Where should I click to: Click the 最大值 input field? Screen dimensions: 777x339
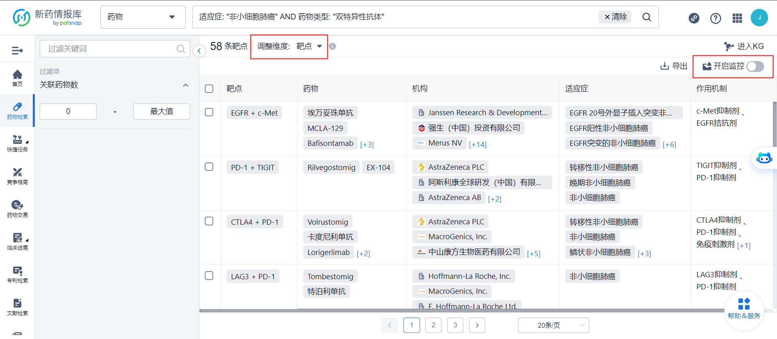tap(161, 111)
